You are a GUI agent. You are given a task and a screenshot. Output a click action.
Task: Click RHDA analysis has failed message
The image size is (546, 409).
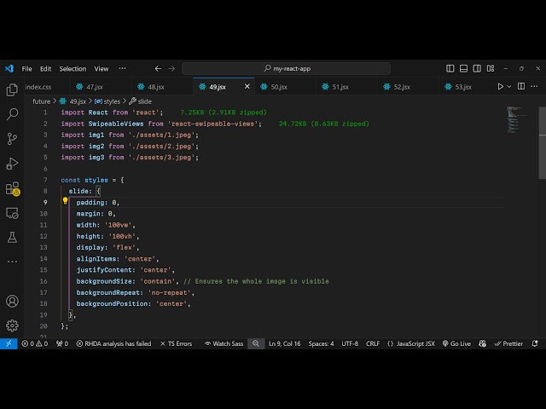(x=113, y=343)
